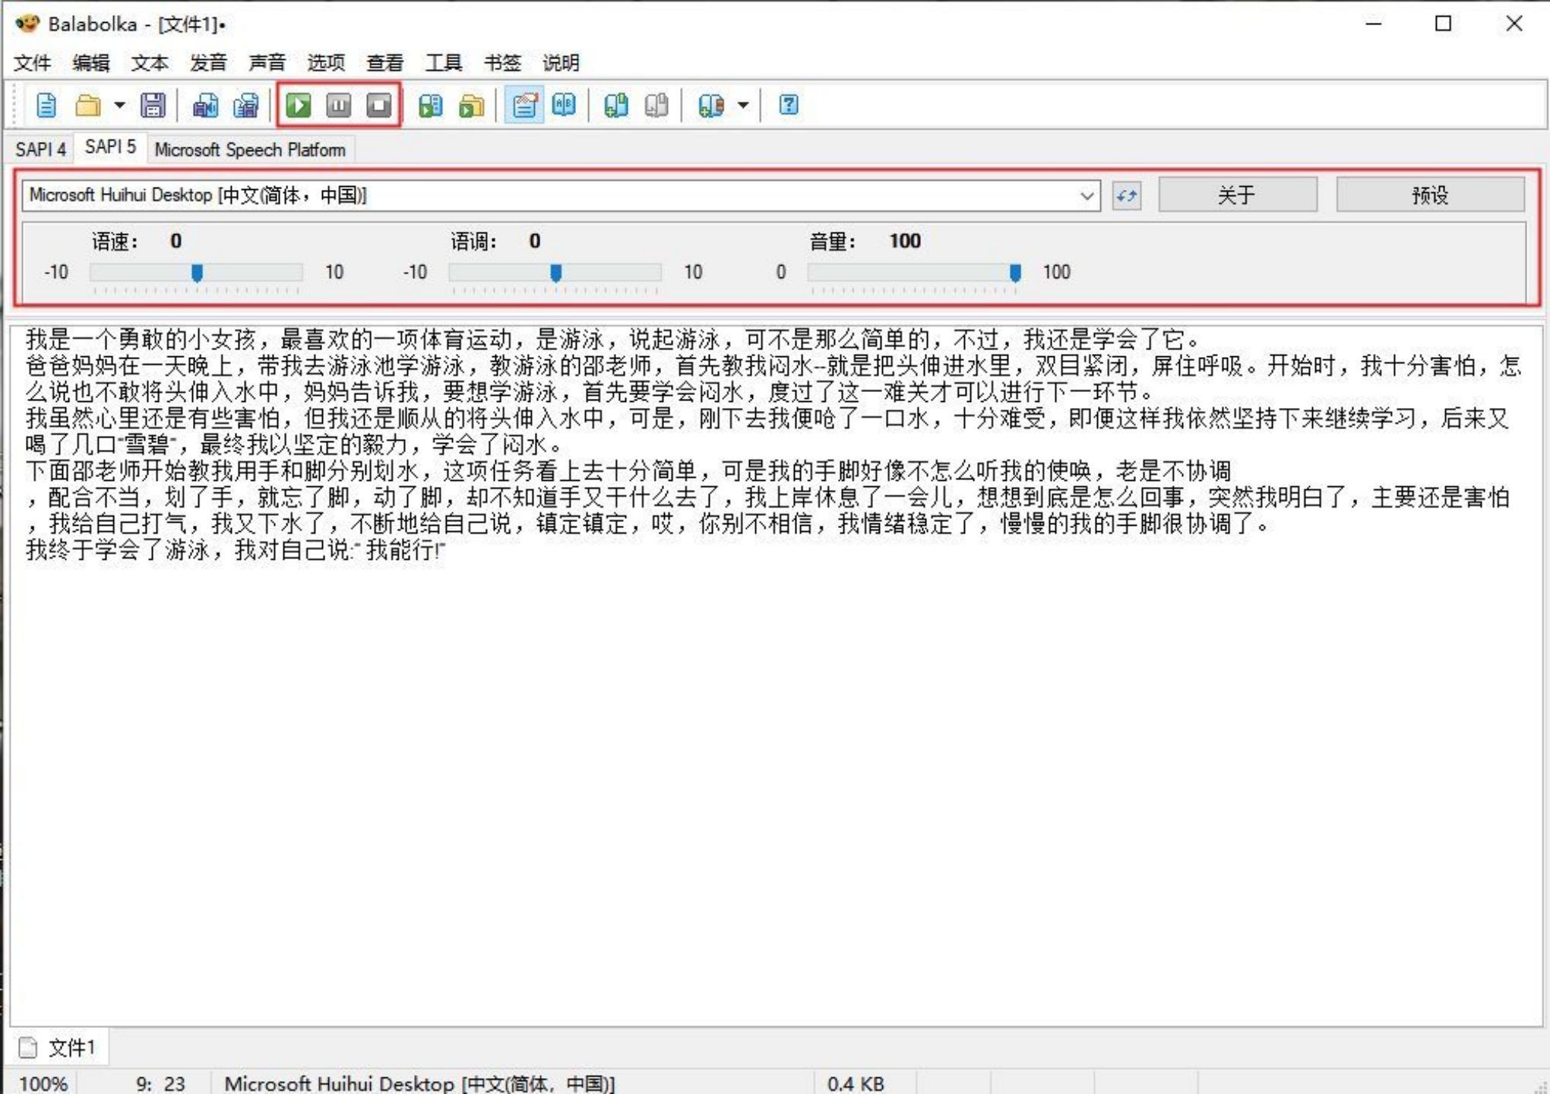Viewport: 1550px width, 1094px height.
Task: Save the speech as an audio file
Action: click(x=207, y=106)
